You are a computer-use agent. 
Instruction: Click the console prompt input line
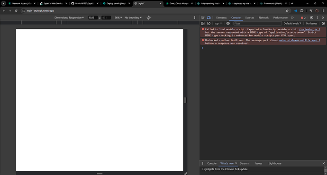[263, 48]
